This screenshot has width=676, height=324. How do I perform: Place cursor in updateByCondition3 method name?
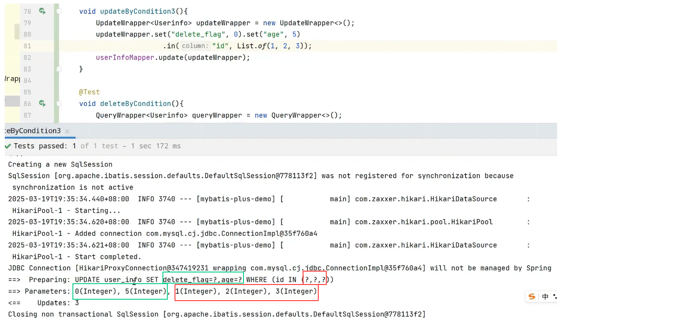click(137, 11)
